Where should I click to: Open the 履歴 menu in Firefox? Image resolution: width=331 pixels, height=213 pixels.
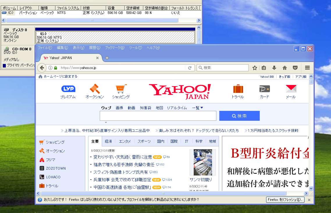95,48
